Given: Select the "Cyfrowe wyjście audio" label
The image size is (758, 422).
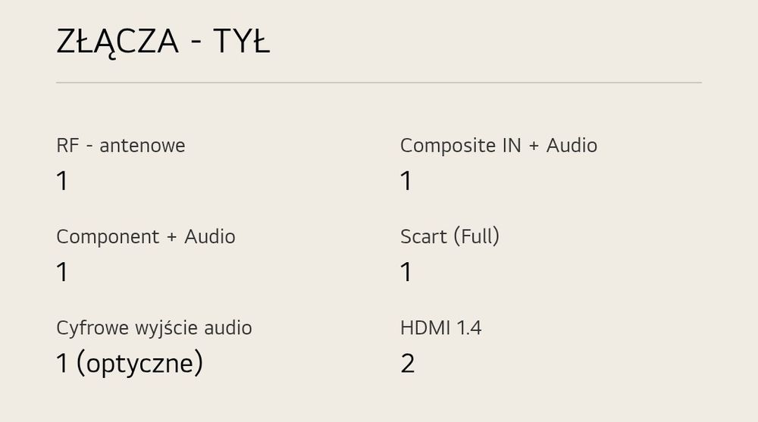Looking at the screenshot, I should click(x=154, y=328).
